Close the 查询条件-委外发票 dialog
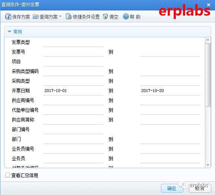The height and width of the screenshot is (195, 215). coord(209,5)
